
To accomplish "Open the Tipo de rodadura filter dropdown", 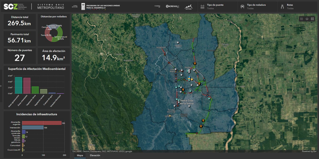I will (257, 7).
